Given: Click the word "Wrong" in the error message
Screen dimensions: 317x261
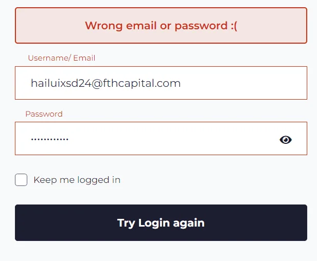Looking at the screenshot, I should (x=104, y=26).
